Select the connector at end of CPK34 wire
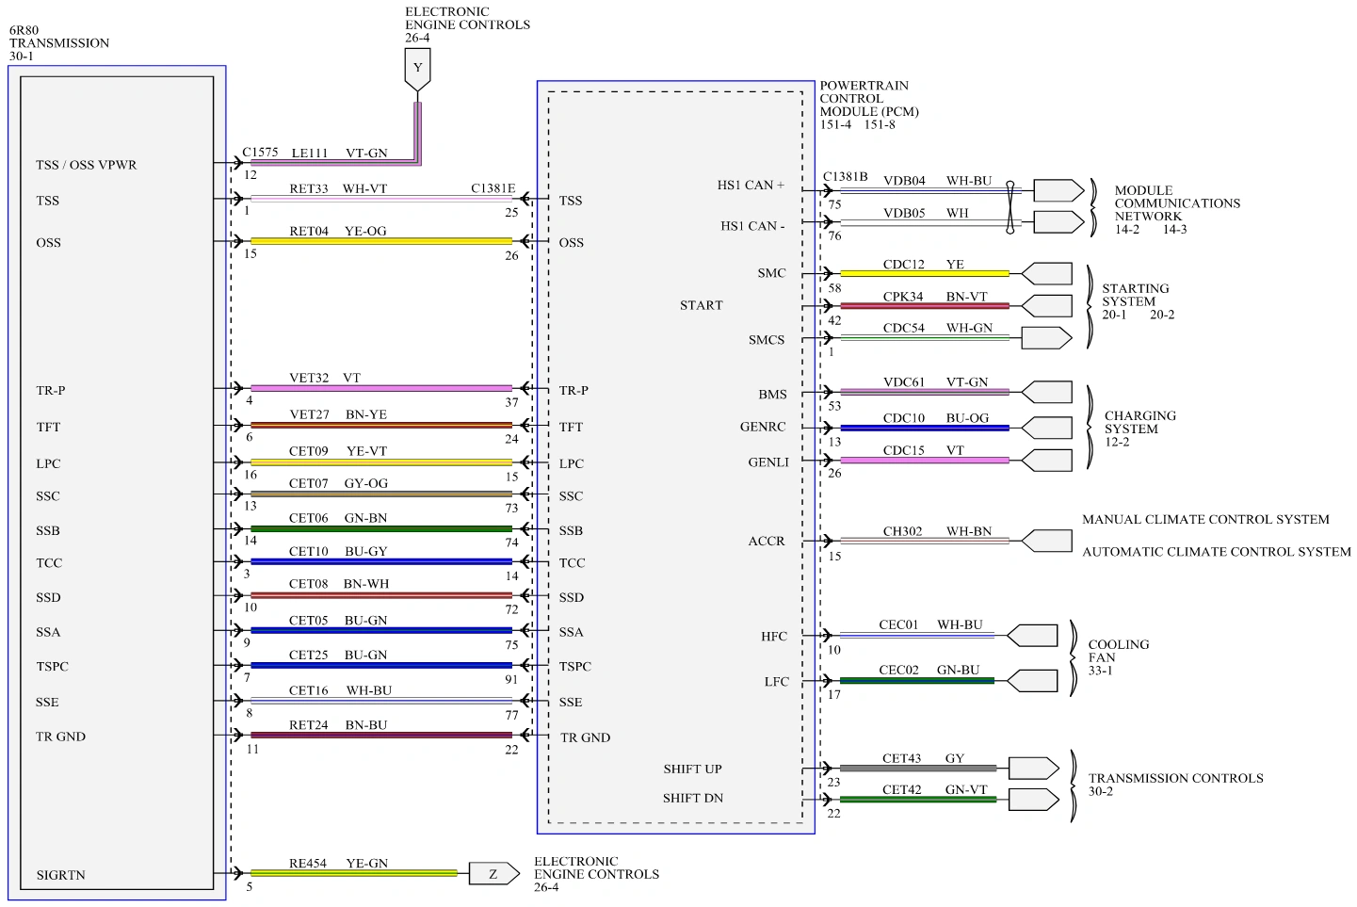1357x907 pixels. coord(1047,306)
